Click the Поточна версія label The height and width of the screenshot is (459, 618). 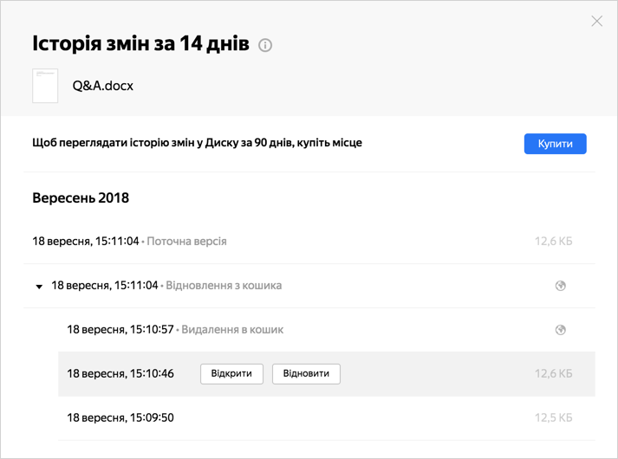[x=186, y=242]
